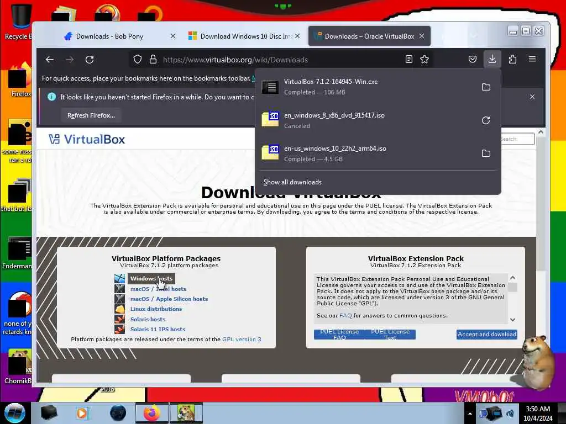The image size is (566, 424).
Task: Open Solaris 11 IPS hosts link
Action: tap(158, 329)
